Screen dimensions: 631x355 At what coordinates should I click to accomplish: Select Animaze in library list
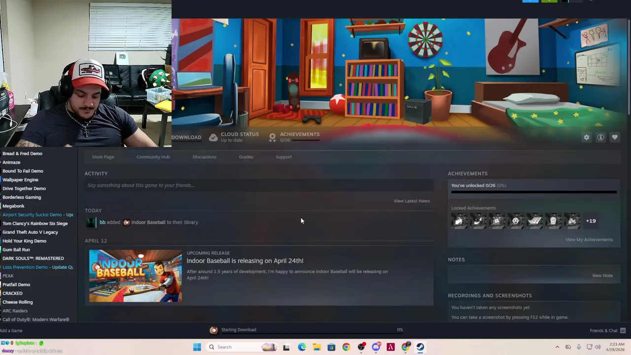11,162
